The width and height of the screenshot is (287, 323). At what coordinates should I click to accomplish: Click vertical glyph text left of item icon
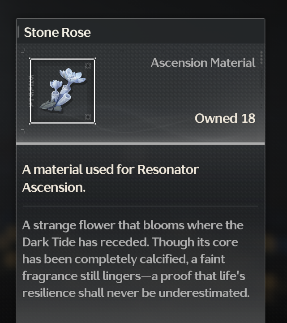(x=31, y=91)
